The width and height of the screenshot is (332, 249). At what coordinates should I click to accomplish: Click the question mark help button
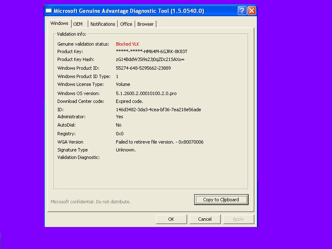[242, 11]
